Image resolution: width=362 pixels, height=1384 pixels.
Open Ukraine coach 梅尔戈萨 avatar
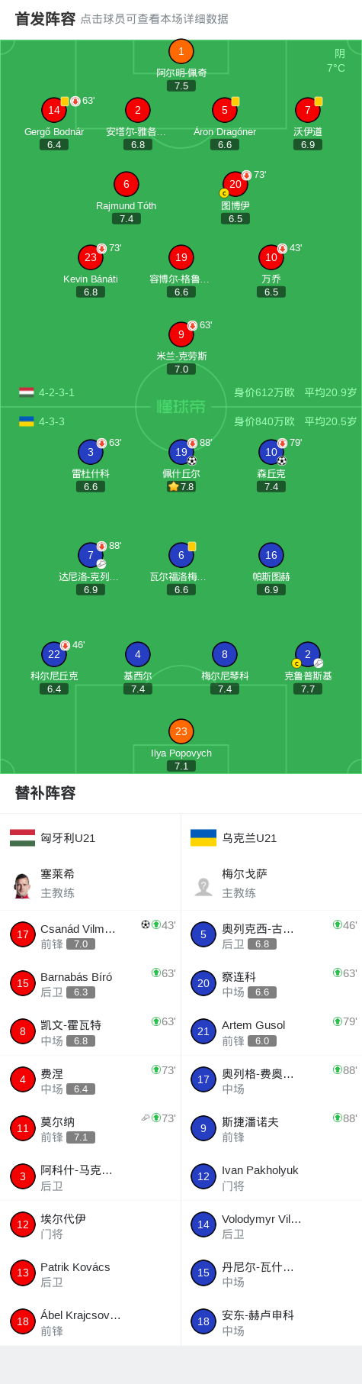point(203,884)
